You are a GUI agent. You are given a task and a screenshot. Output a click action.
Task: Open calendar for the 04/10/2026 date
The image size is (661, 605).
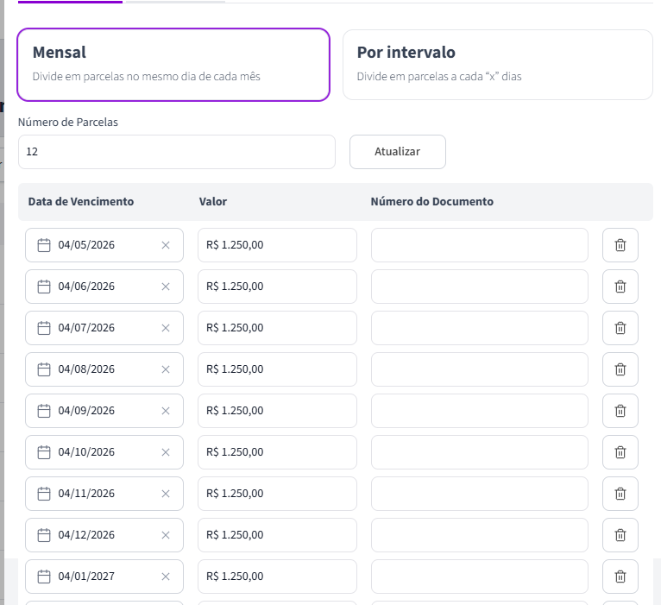(44, 452)
